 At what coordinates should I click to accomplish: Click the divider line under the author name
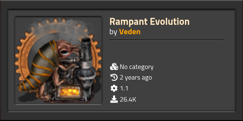tap(167, 40)
